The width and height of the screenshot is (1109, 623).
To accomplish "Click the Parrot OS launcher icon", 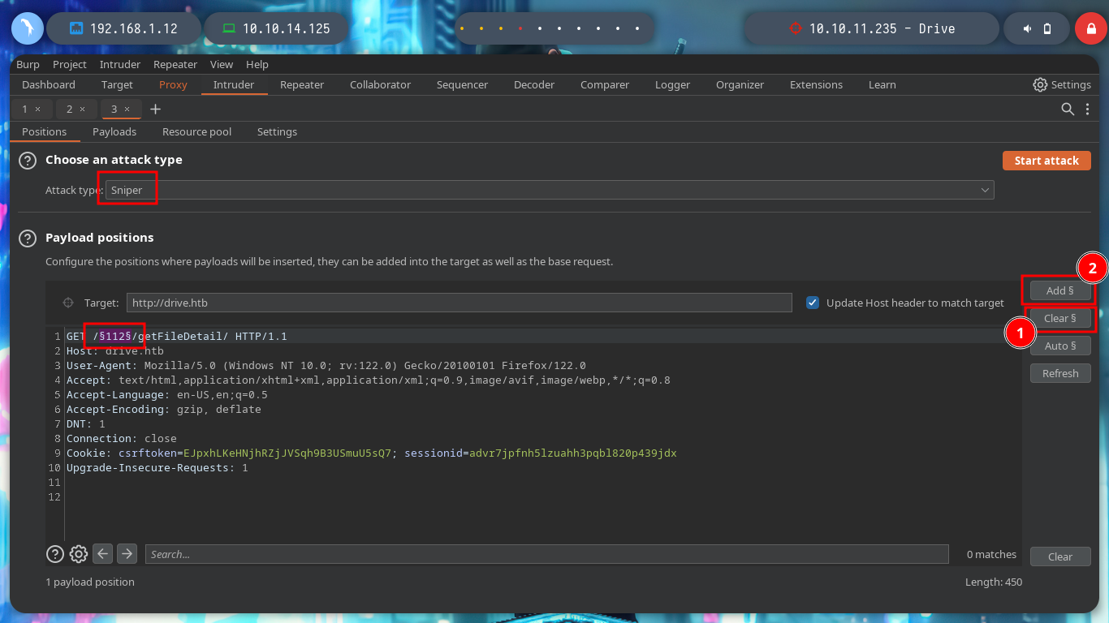I will [28, 28].
